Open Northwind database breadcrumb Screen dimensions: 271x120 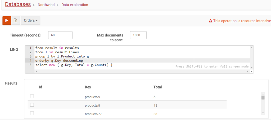coord(46,5)
